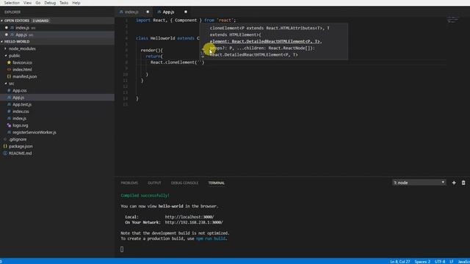Image resolution: width=470 pixels, height=264 pixels.
Task: Click the 'Ln 8, Col 27' status entry
Action: [x=399, y=262]
